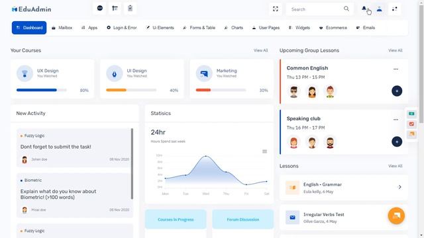Open the orange chat floating button
This screenshot has width=424, height=238.
tap(396, 216)
